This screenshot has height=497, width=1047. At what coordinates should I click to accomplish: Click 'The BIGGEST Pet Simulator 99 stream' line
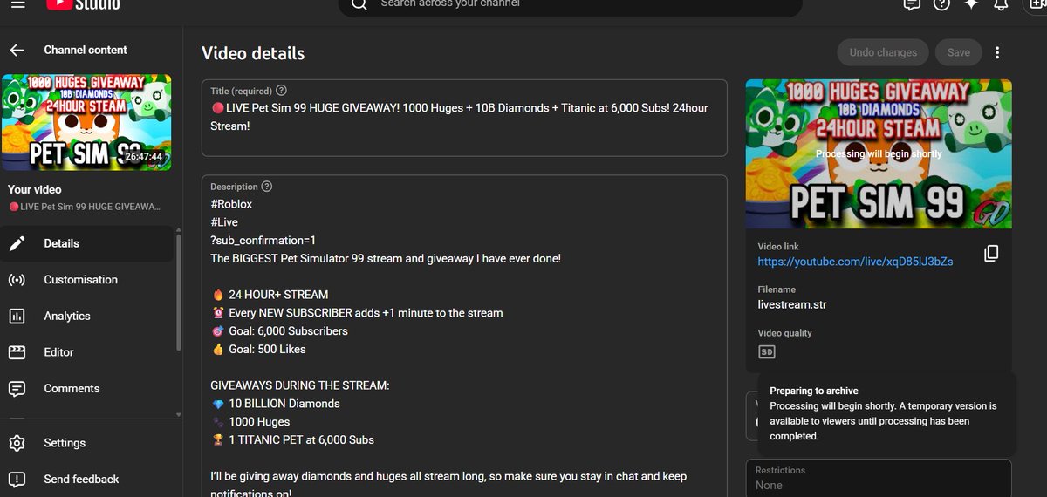(x=386, y=259)
